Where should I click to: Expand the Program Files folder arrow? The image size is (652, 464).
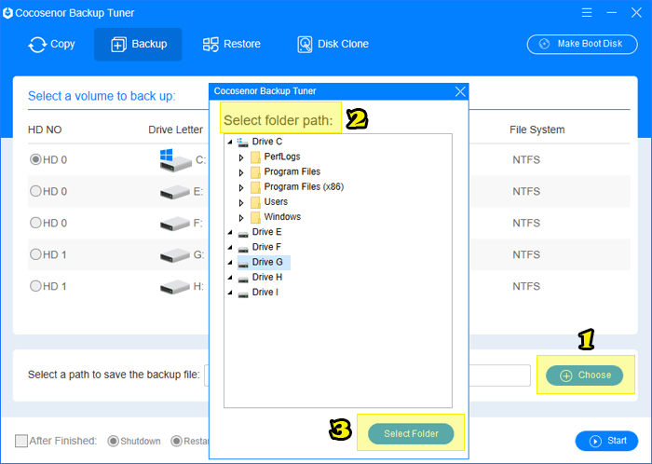click(241, 172)
